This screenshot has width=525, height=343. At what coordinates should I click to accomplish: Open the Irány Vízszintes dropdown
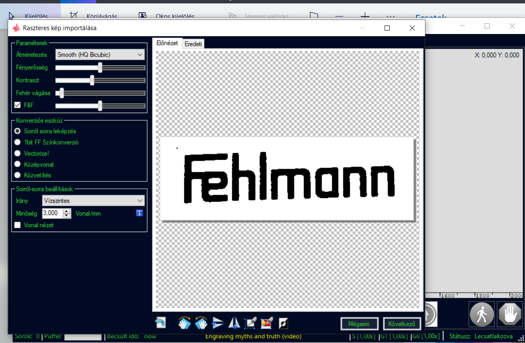93,201
